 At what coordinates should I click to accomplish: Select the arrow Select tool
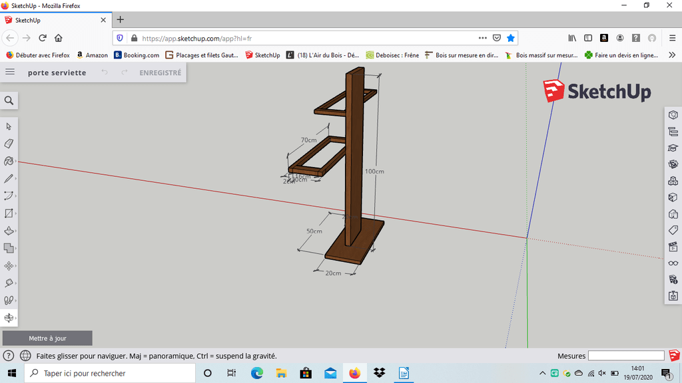9,126
